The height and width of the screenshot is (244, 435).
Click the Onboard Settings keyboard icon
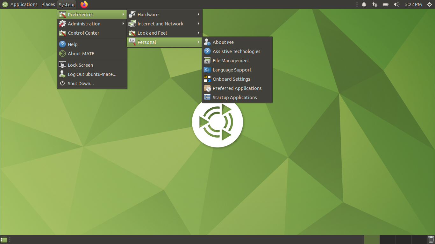207,79
